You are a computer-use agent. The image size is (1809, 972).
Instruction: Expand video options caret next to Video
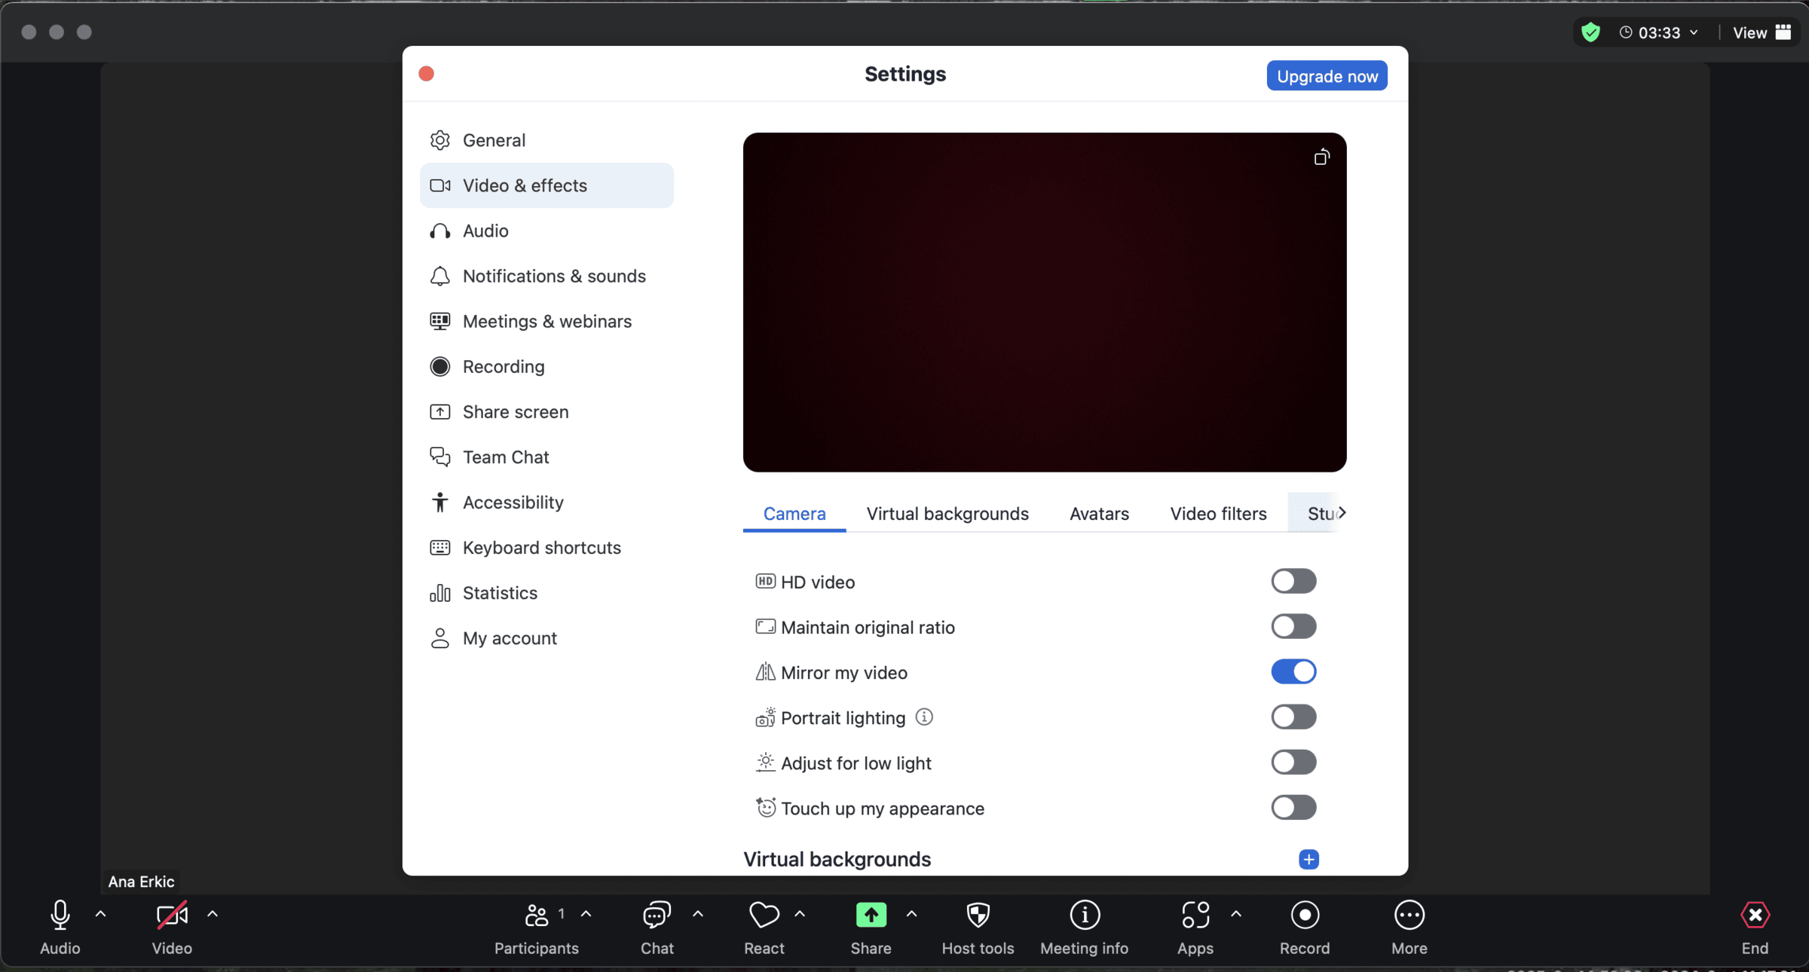pyautogui.click(x=213, y=914)
